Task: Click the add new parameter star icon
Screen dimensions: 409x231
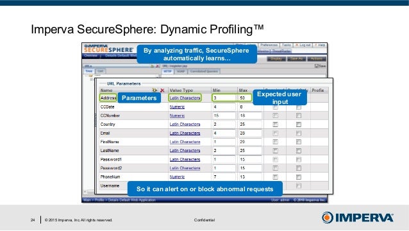Action: (x=154, y=90)
